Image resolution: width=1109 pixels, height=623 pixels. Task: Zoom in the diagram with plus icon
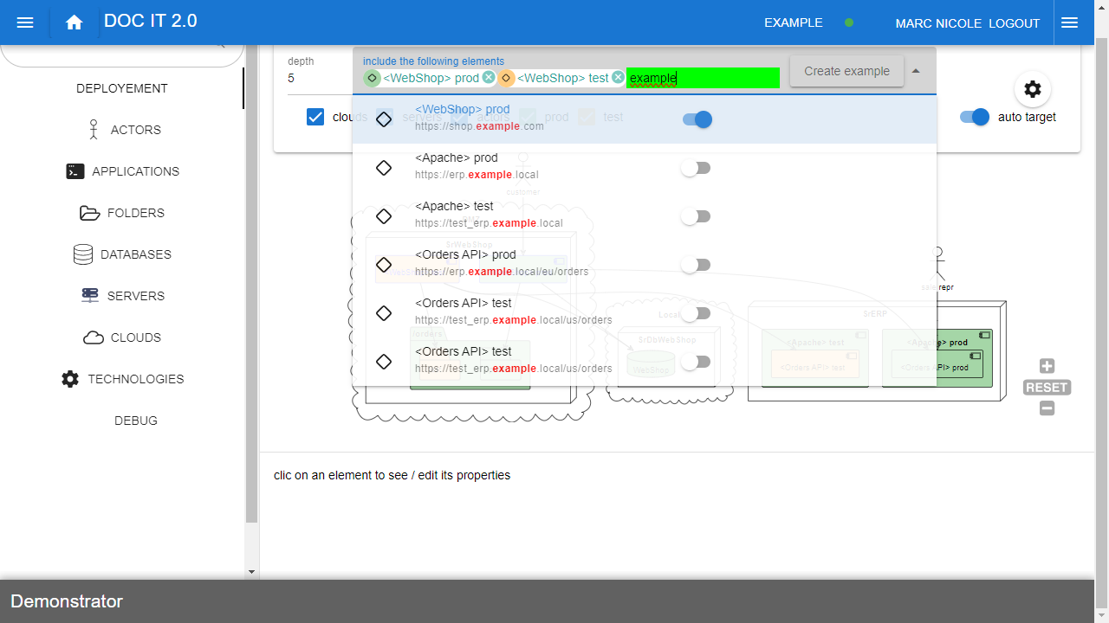[1047, 366]
